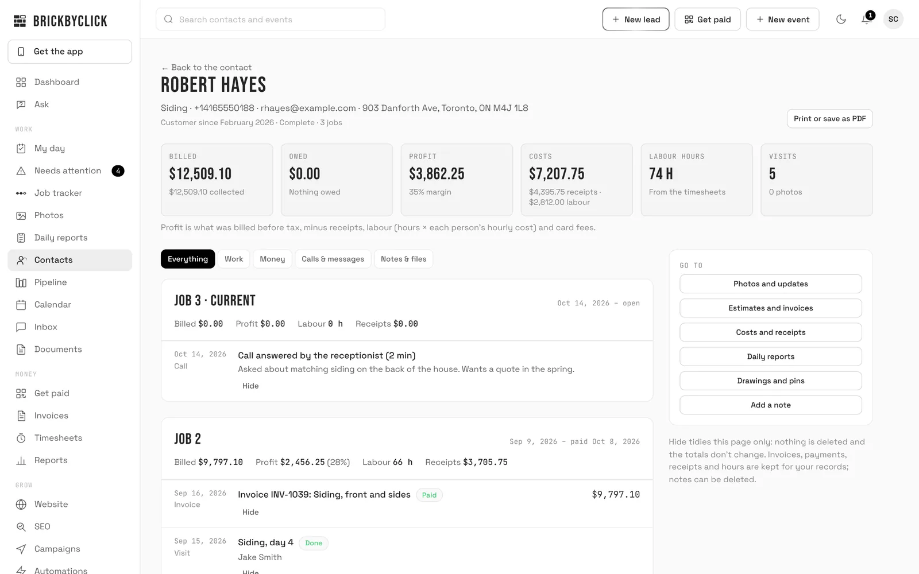Focus the Search contacts and events field

(271, 20)
